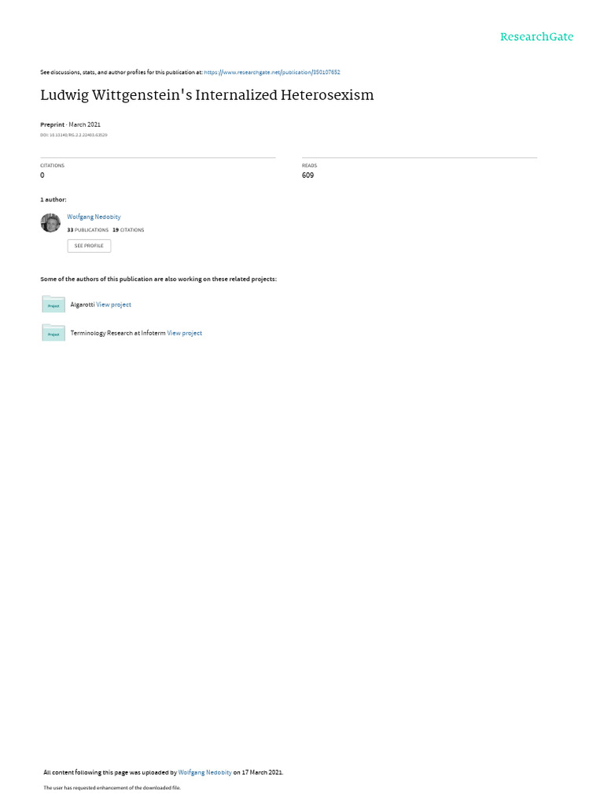
Task: Open the researchgate.net publication URL link
Action: (x=271, y=72)
